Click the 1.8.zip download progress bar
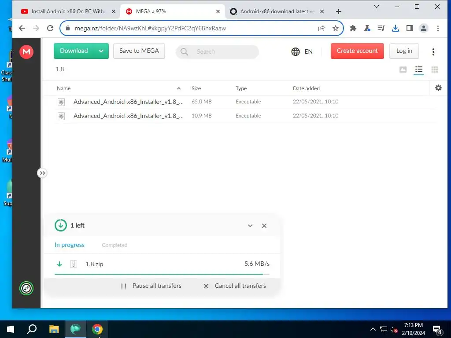The image size is (451, 338). 162,274
